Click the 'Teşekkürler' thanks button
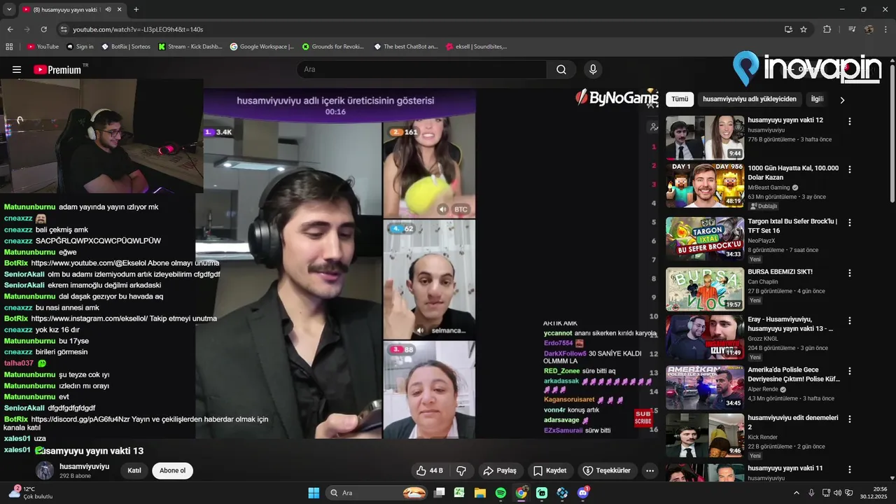This screenshot has height=504, width=896. [x=607, y=470]
